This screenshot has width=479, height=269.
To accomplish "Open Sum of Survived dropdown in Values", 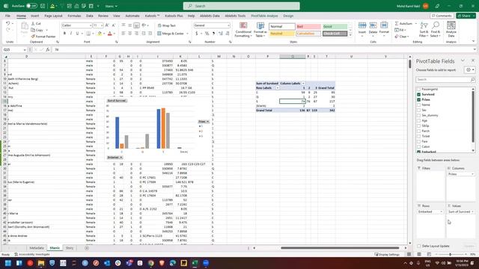I will 472,211.
